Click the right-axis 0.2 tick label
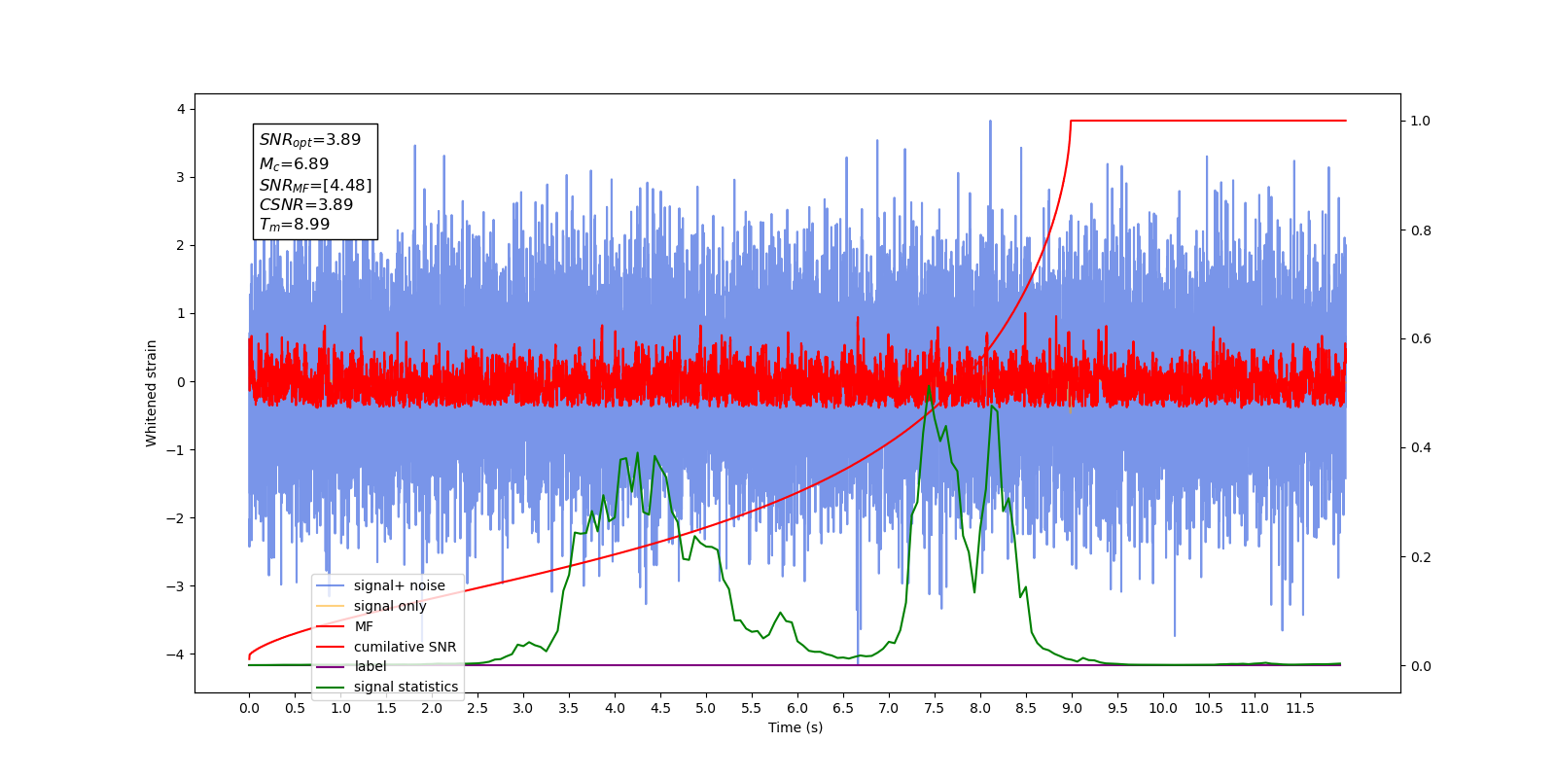This screenshot has height=778, width=1556. 1421,557
